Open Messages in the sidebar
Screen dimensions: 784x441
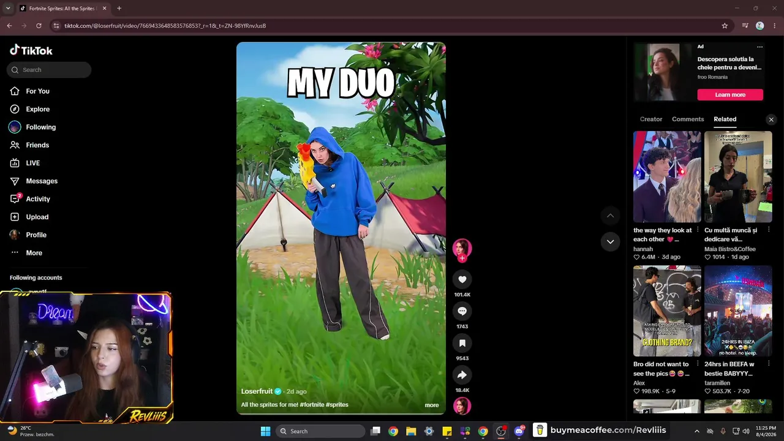click(42, 181)
